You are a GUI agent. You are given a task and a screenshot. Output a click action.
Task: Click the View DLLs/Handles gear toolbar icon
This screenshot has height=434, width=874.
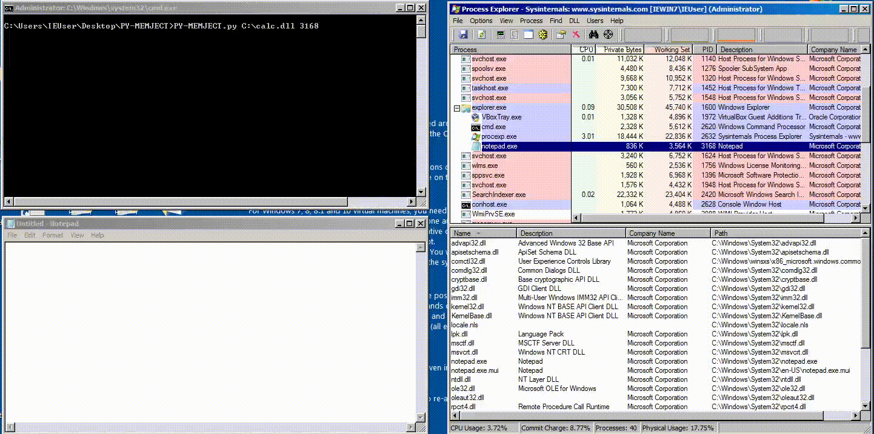coord(542,35)
